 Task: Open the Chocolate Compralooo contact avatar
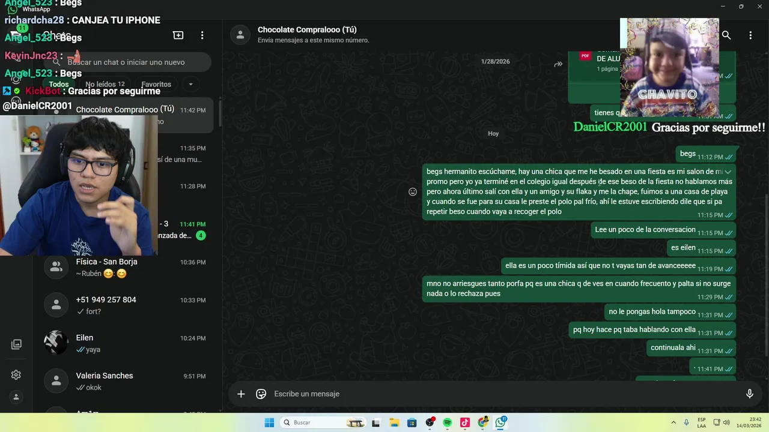point(240,35)
